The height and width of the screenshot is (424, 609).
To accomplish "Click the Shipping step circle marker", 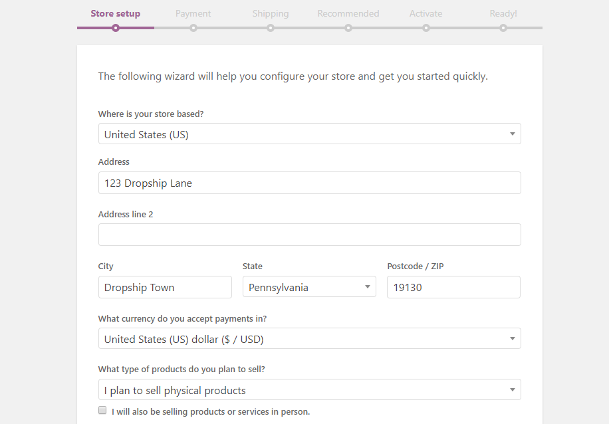I will coord(271,28).
